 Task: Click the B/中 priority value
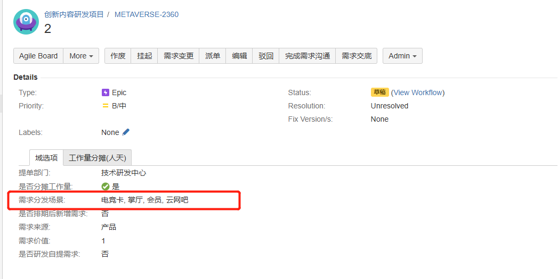(x=119, y=106)
